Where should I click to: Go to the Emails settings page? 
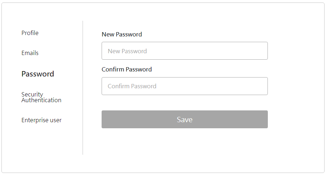coord(30,53)
